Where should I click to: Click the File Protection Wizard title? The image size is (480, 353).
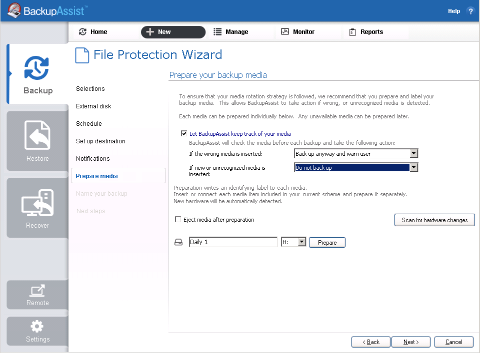pos(157,55)
